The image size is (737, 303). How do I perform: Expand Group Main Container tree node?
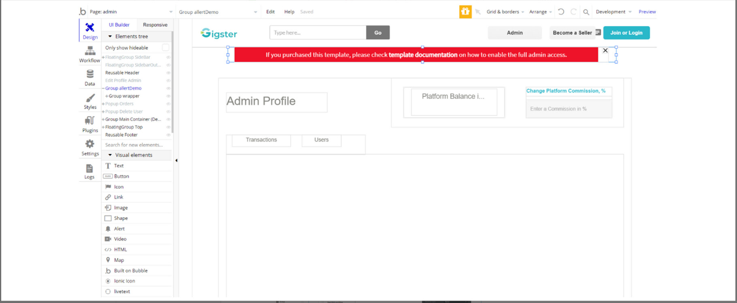coord(103,119)
